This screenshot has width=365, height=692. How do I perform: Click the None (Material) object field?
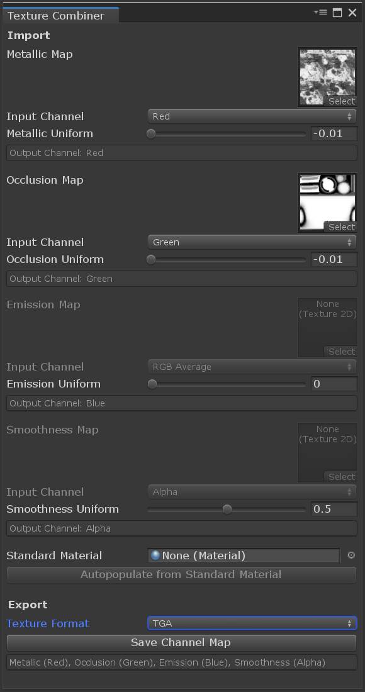point(245,555)
